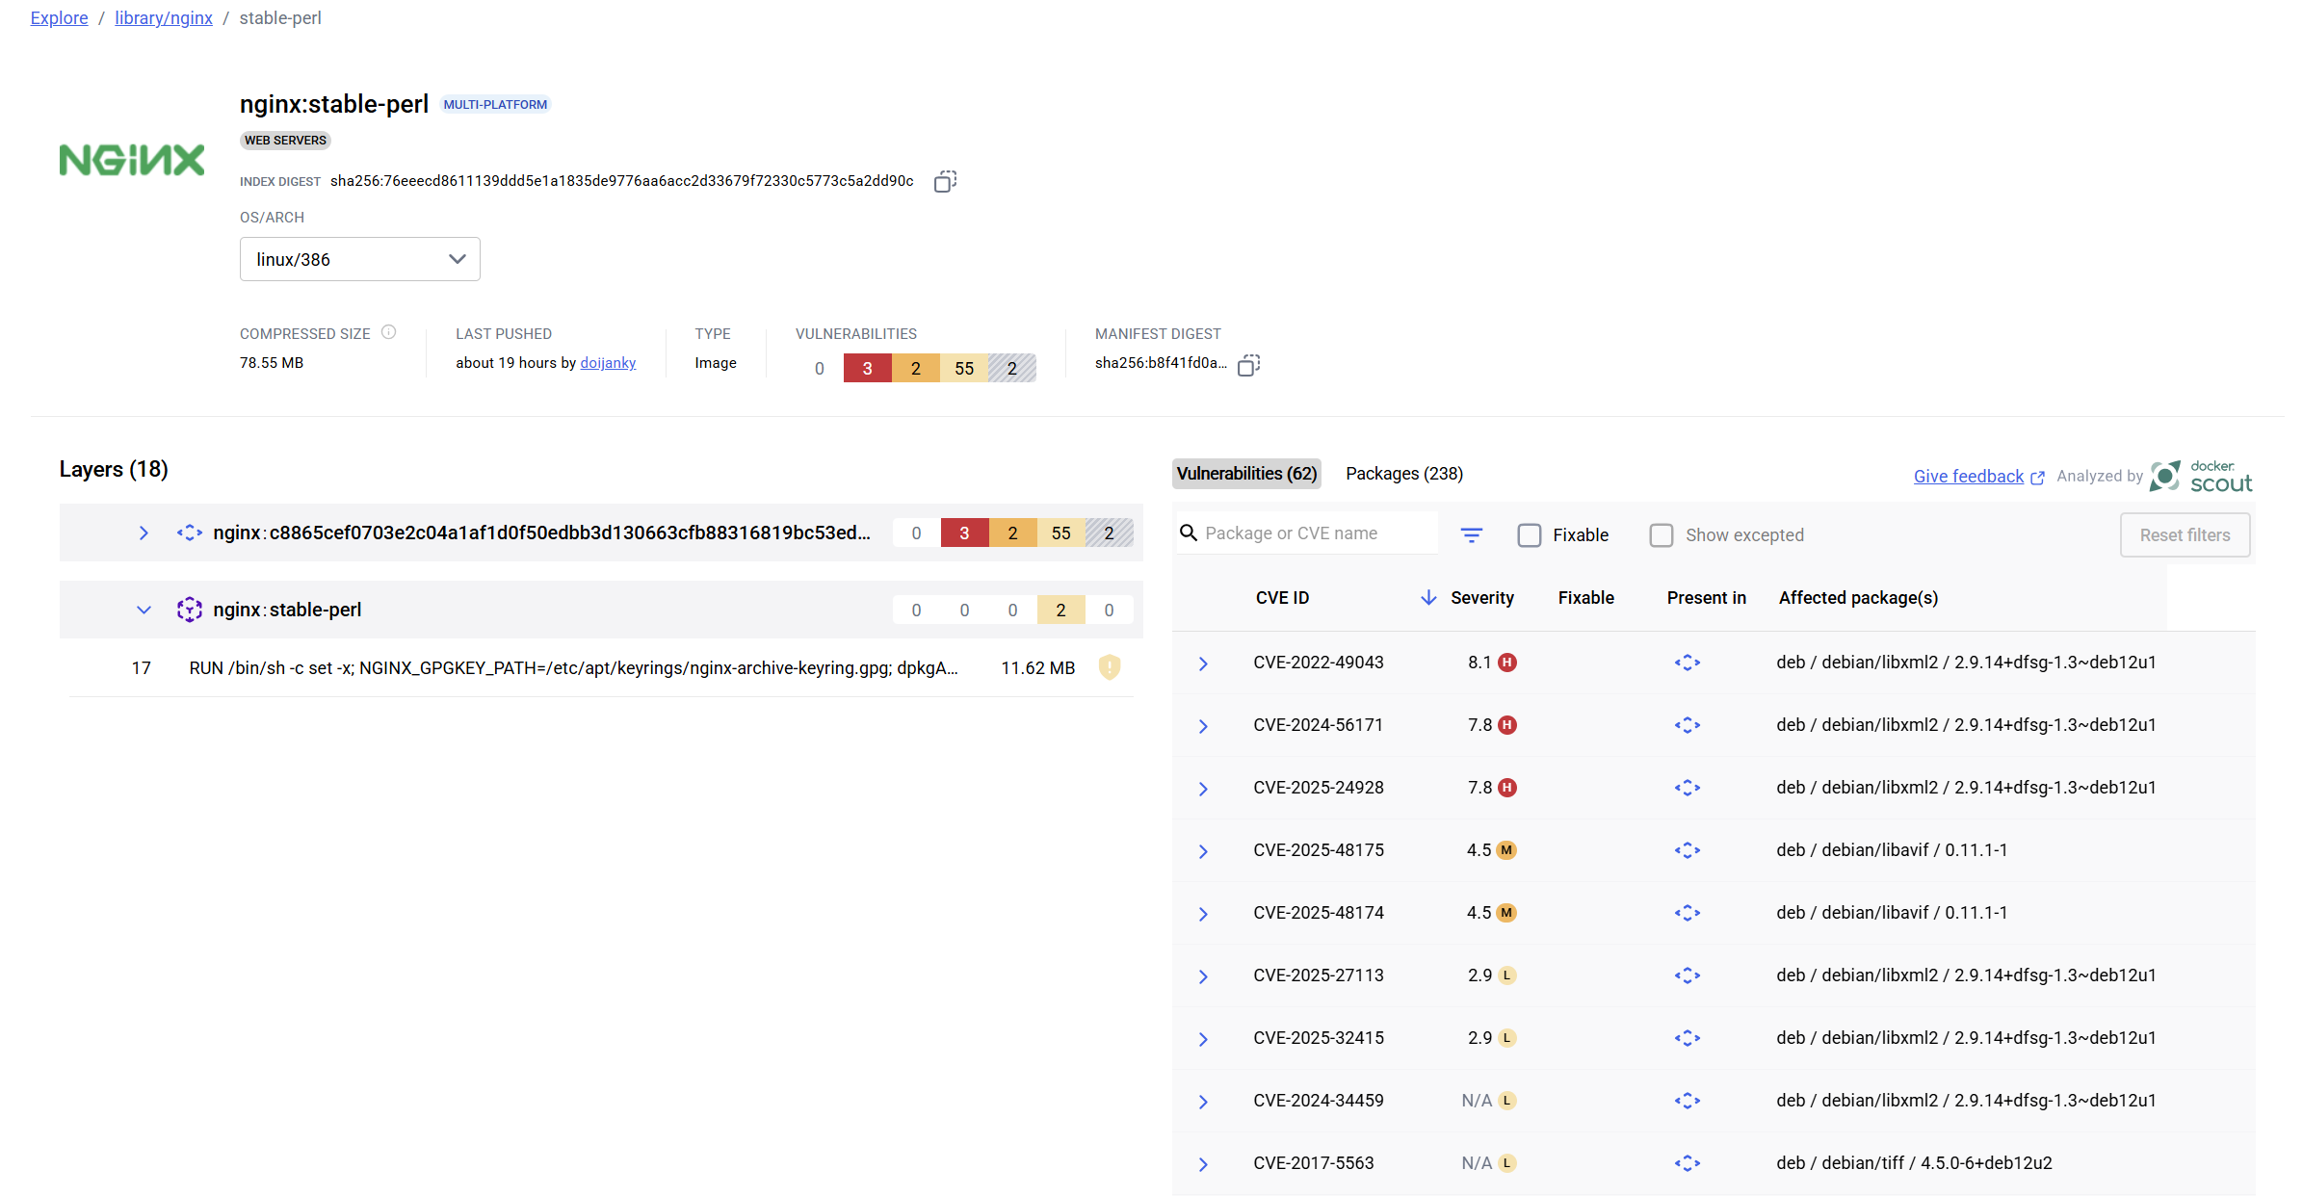Expand the CVE-2025-48175 row details
The height and width of the screenshot is (1196, 2303).
tap(1203, 851)
